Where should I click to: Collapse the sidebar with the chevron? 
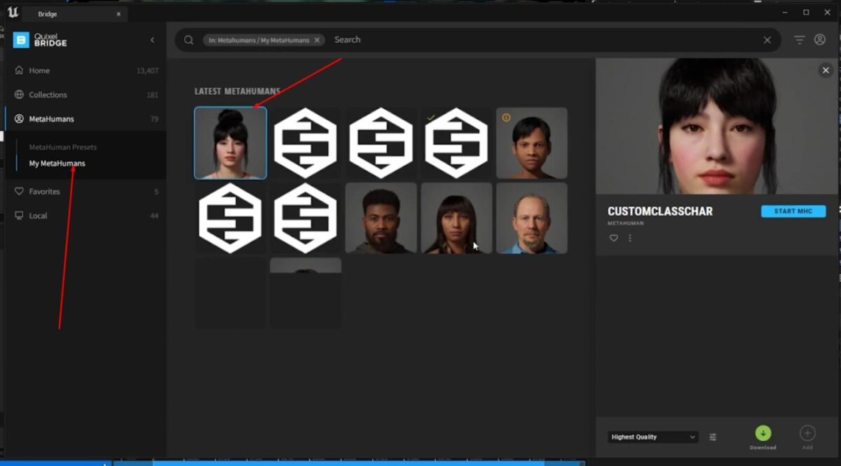[152, 40]
